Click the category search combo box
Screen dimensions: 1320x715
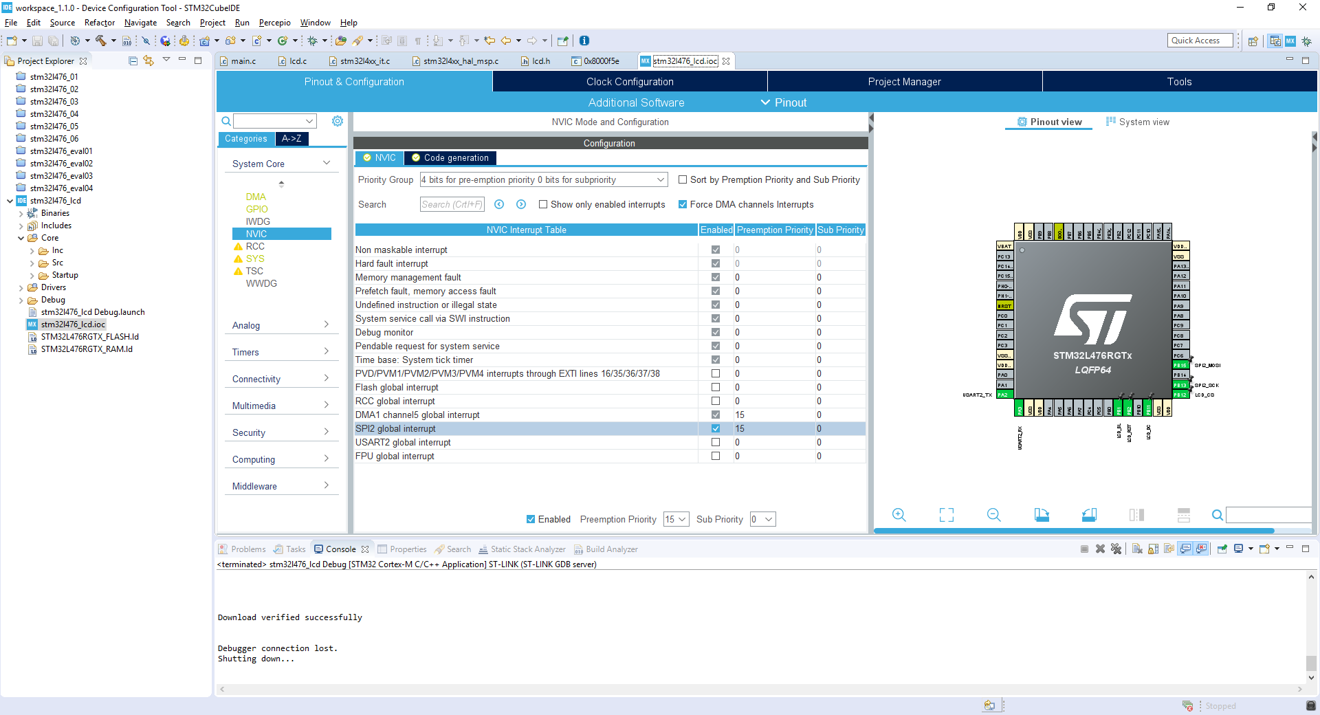pos(274,121)
